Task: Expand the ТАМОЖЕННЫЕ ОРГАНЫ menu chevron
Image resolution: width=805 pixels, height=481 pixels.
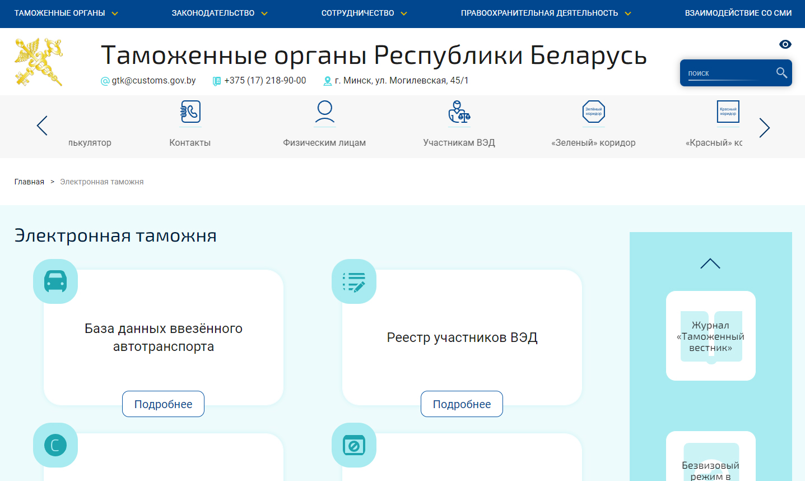Action: point(115,13)
